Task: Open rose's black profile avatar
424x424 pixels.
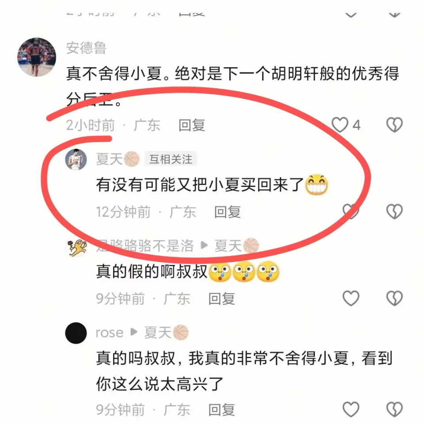Action: [76, 333]
